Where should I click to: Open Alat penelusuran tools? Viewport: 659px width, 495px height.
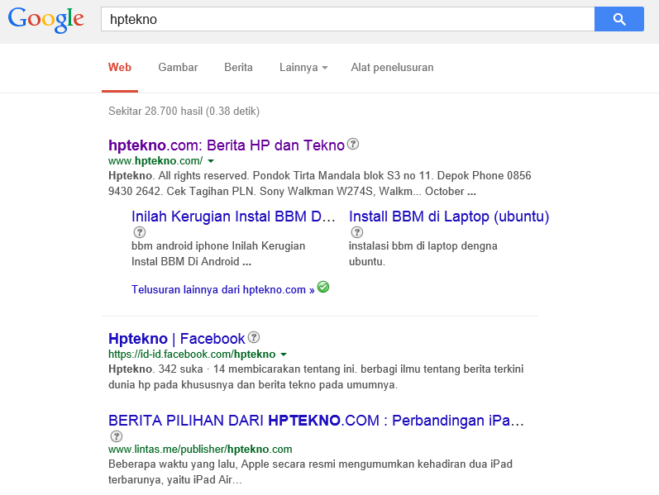(392, 67)
